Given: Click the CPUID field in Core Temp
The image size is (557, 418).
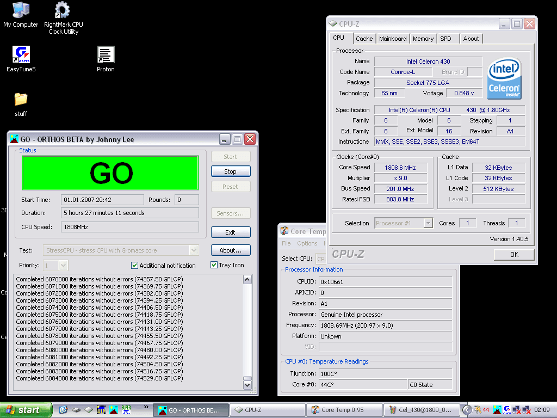Looking at the screenshot, I should 386,282.
